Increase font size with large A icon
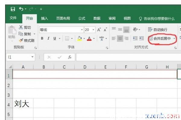 pyautogui.click(x=99, y=30)
